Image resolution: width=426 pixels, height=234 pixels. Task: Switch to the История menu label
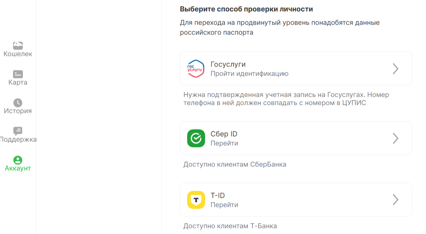18,111
